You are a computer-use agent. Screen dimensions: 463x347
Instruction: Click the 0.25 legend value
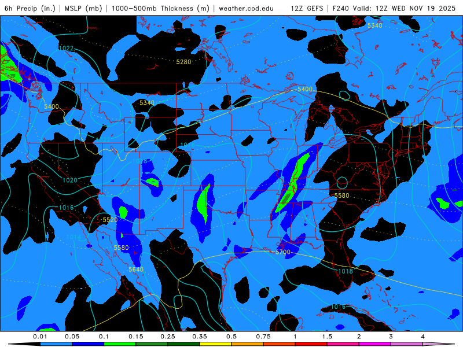168,337
